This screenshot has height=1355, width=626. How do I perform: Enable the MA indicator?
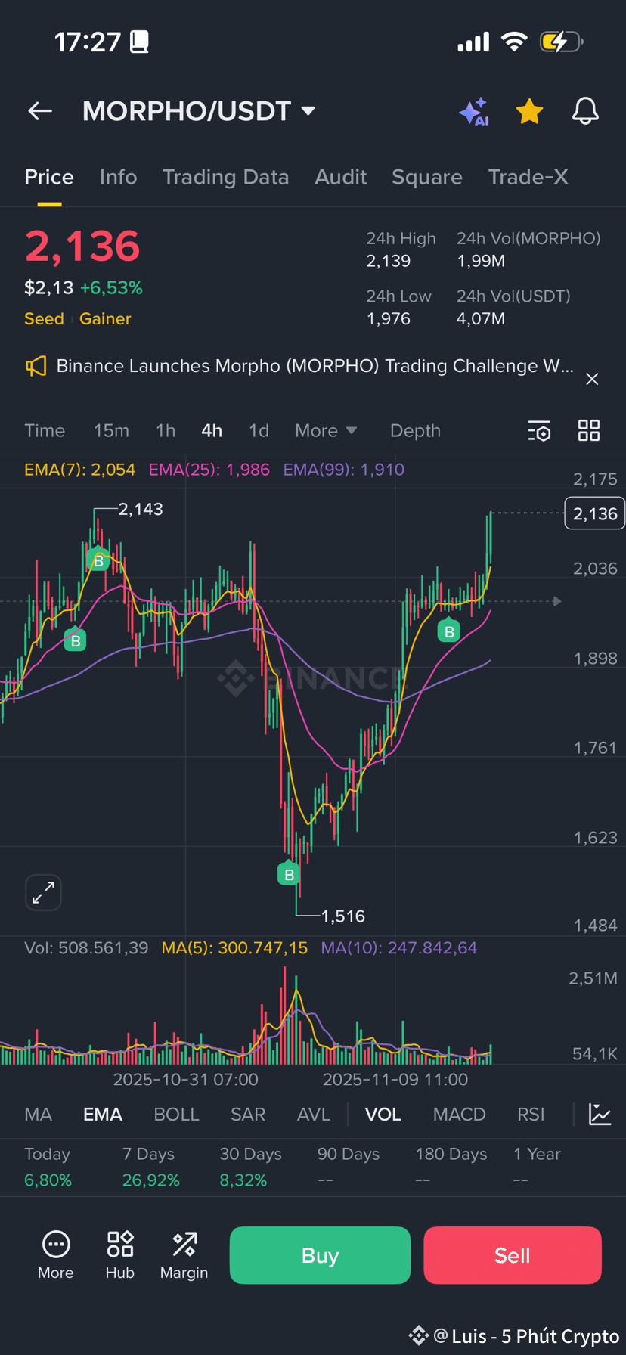pos(38,1115)
